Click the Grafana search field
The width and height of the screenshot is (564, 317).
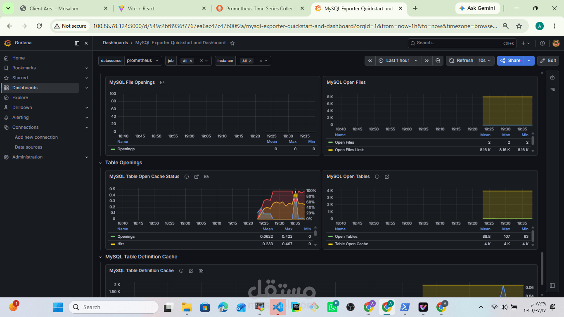(x=462, y=43)
